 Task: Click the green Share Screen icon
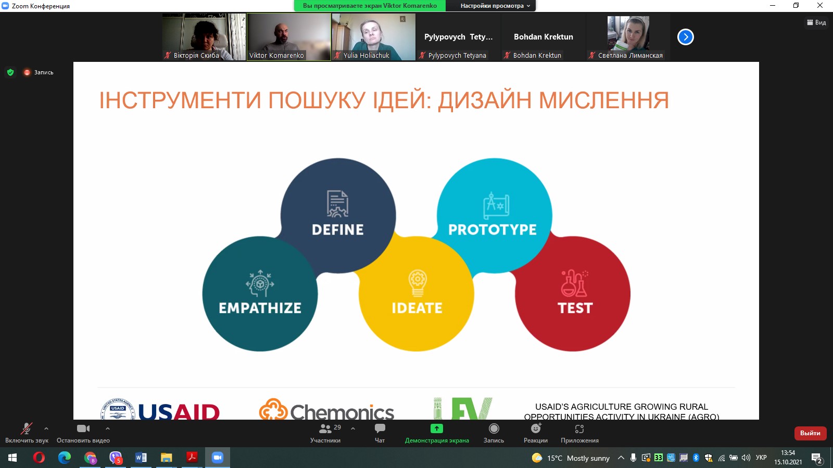pos(437,428)
